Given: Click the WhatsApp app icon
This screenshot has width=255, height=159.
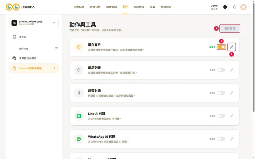Looking at the screenshot, I should pos(79,139).
